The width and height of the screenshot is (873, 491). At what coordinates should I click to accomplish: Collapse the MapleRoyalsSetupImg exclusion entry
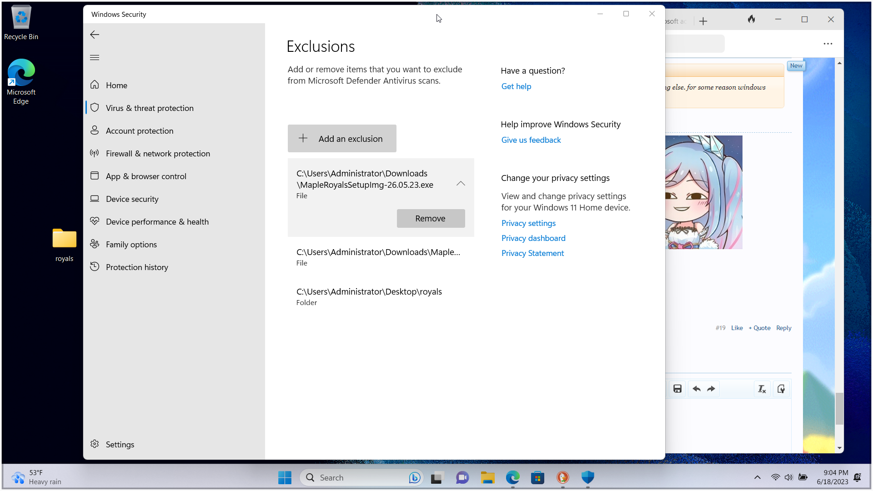click(461, 184)
